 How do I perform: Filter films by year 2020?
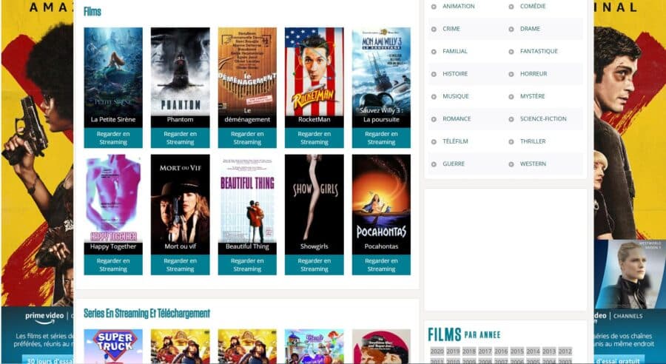437,351
